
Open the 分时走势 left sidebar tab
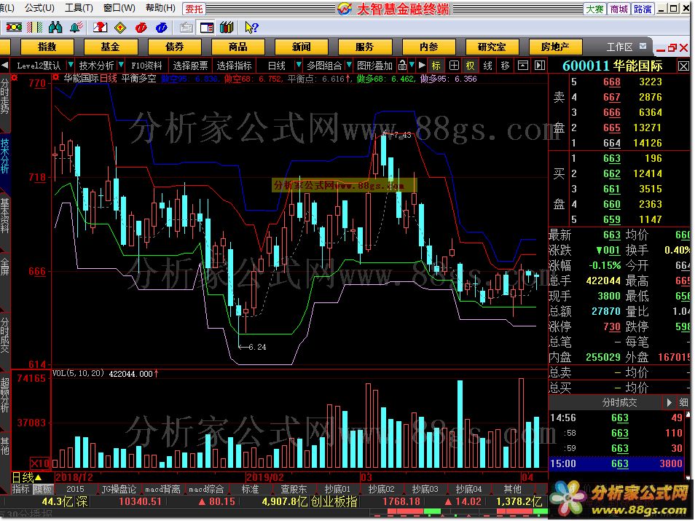point(5,96)
